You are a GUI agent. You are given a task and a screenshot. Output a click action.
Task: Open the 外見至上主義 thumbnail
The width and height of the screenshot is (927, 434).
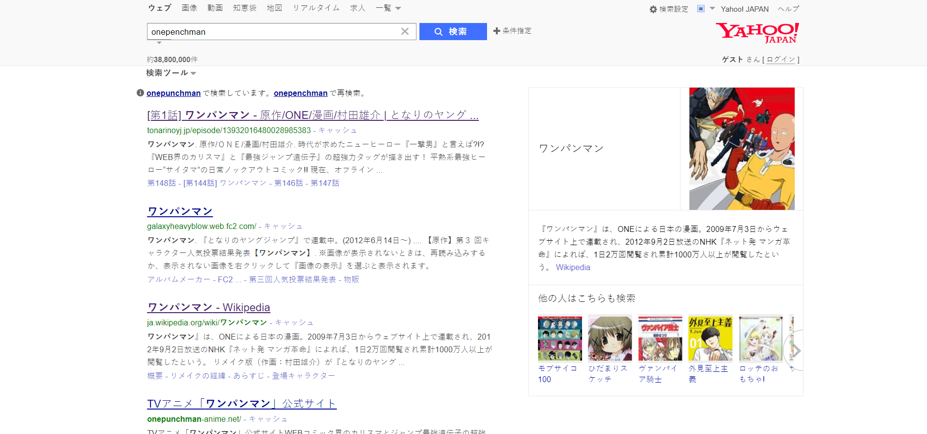click(710, 338)
